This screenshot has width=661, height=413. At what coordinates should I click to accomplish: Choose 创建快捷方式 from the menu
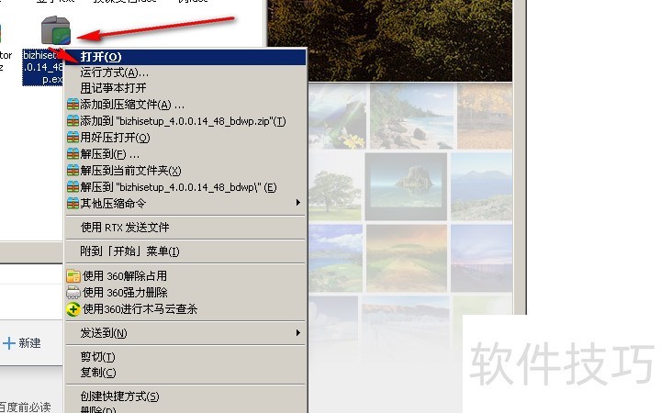pyautogui.click(x=119, y=396)
